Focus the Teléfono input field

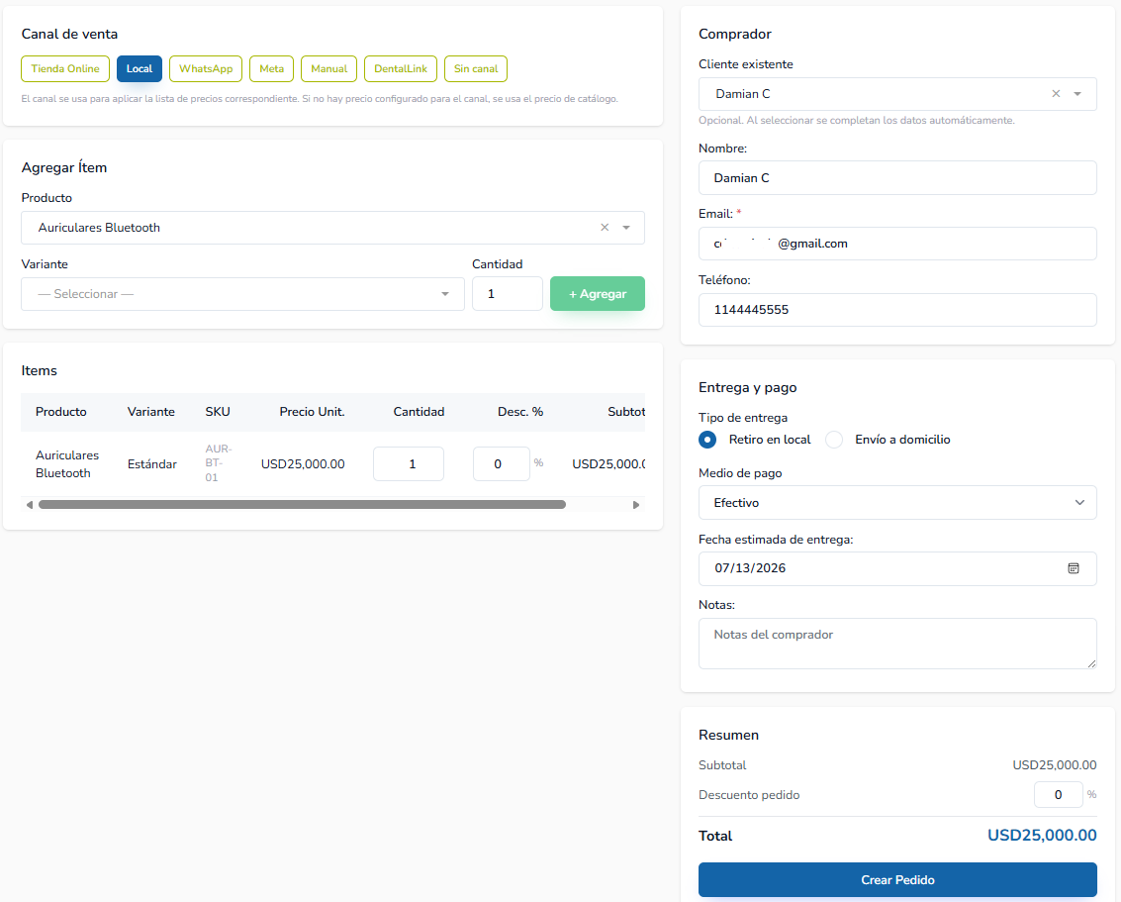pos(897,310)
